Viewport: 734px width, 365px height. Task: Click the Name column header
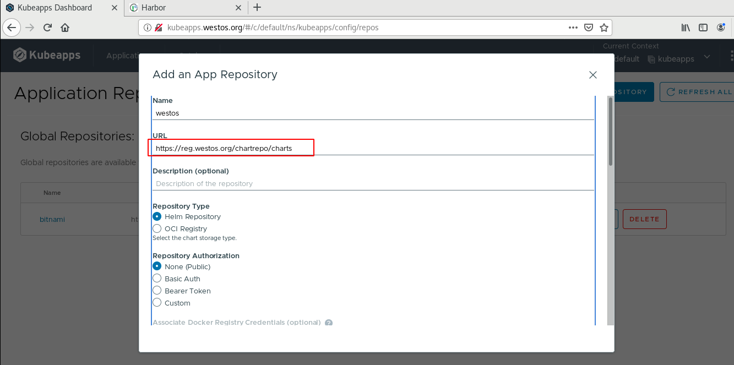click(x=52, y=193)
